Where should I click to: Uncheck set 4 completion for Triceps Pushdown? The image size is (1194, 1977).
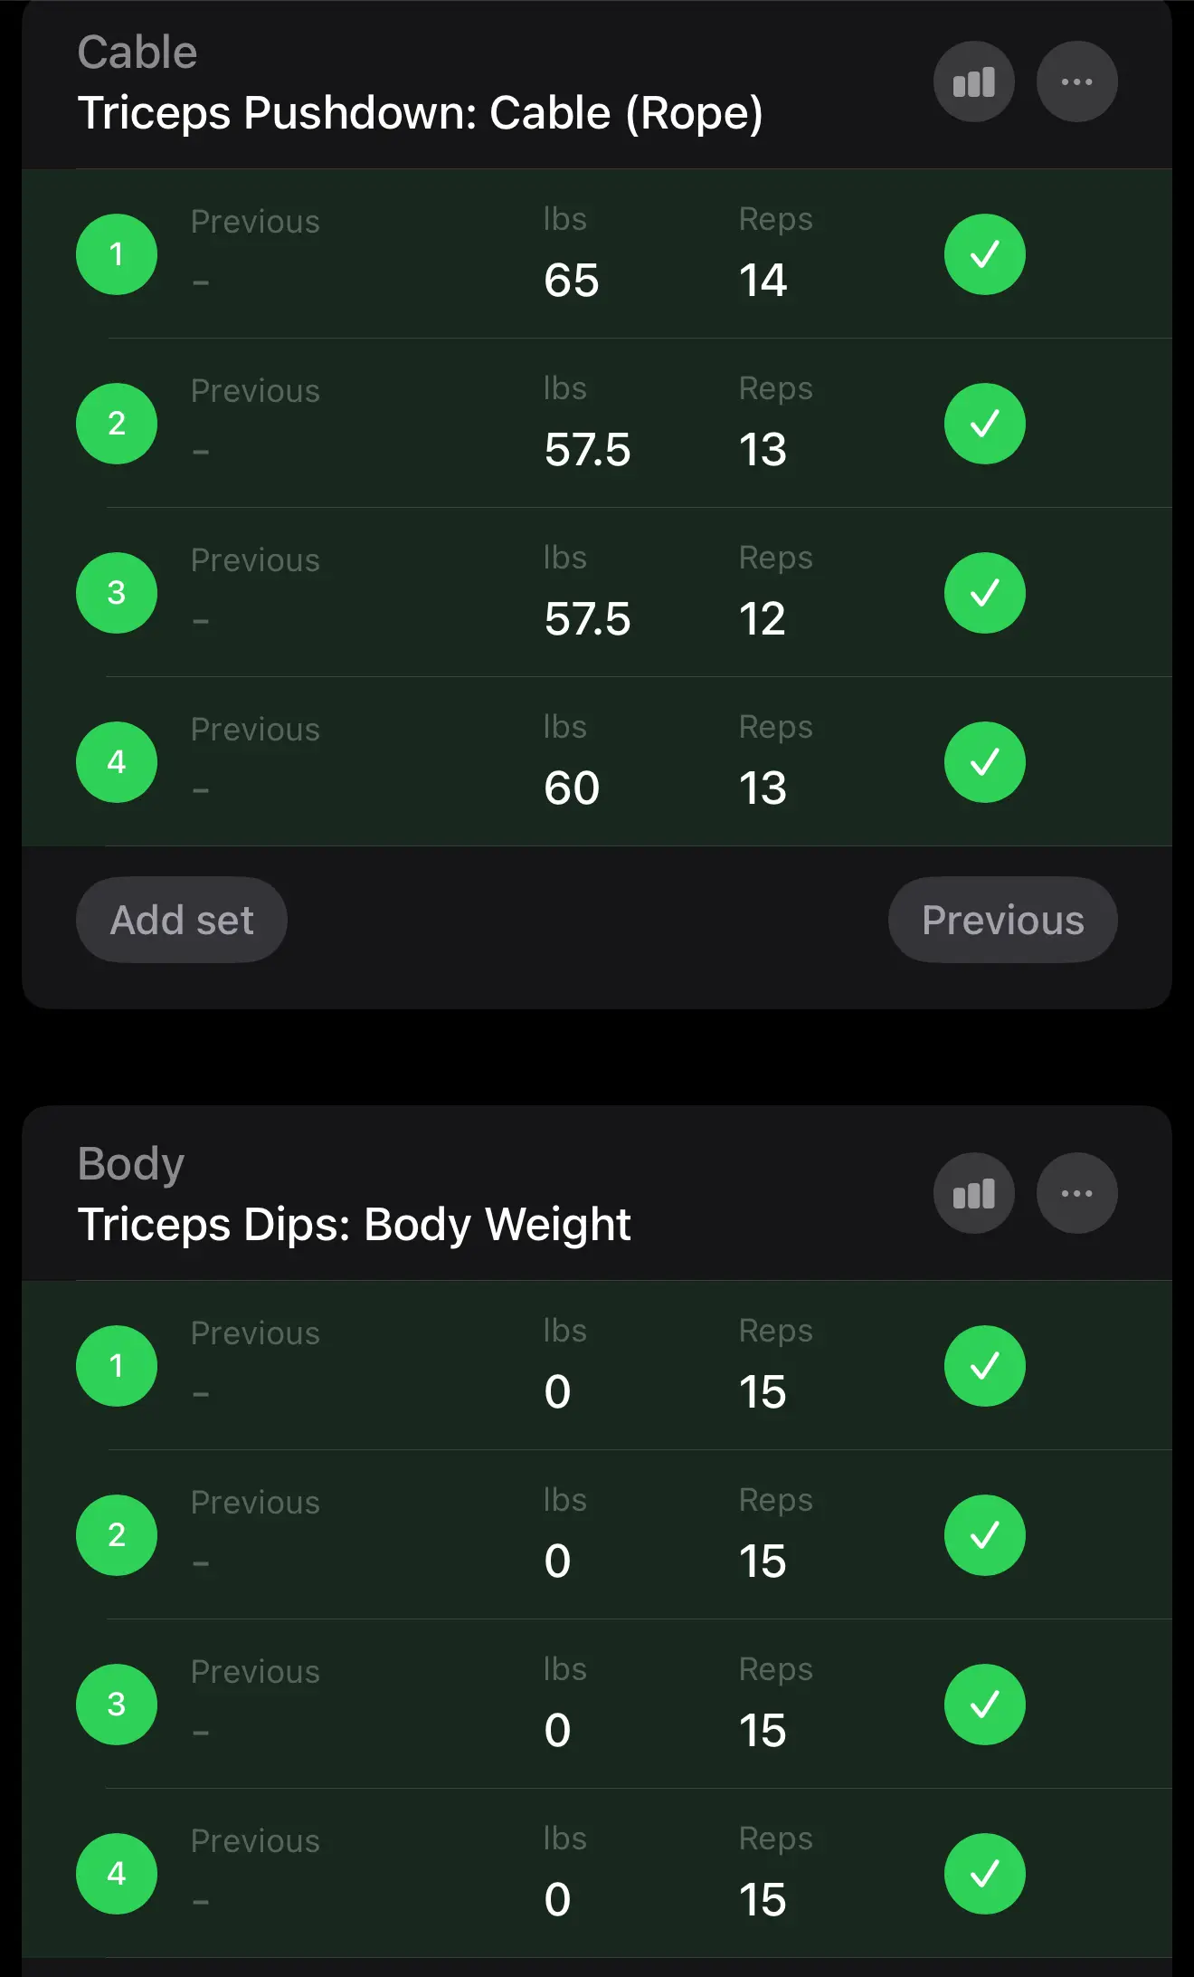point(984,762)
